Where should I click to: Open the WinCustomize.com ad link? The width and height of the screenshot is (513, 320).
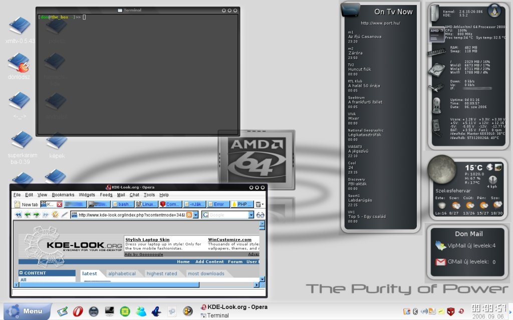coord(229,239)
